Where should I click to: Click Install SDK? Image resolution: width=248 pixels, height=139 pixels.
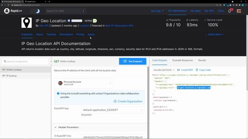coord(185,70)
